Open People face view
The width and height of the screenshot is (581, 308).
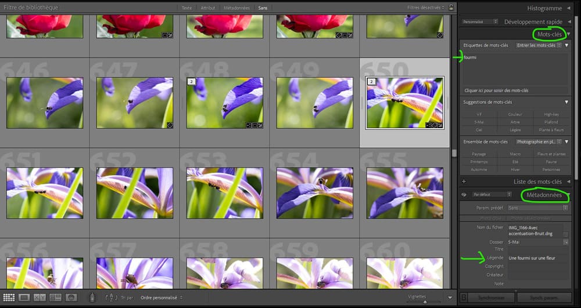71,298
